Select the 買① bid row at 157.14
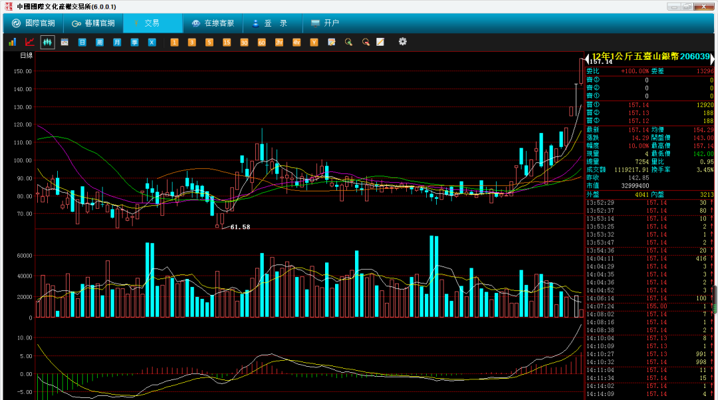This screenshot has width=718, height=400. [x=650, y=105]
